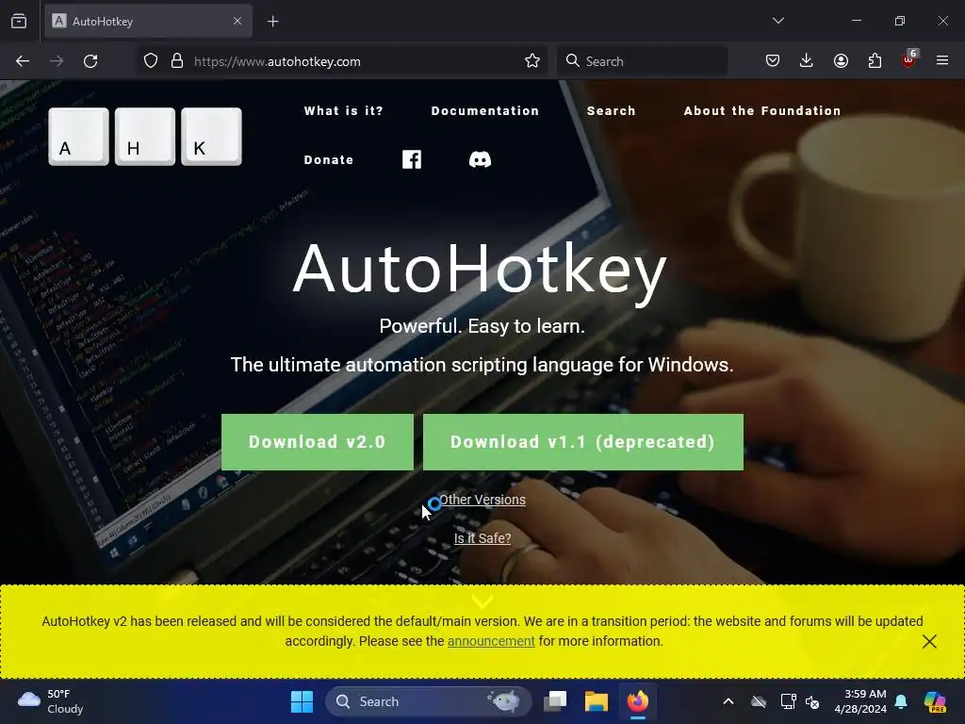Expand the list all tabs chevron
The image size is (965, 724).
point(778,21)
